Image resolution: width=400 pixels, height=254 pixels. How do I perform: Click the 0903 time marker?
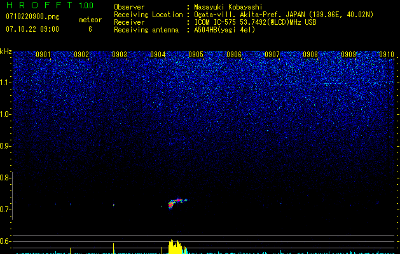[120, 55]
